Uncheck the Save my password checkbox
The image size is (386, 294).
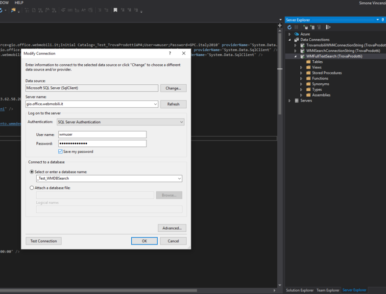(x=60, y=152)
